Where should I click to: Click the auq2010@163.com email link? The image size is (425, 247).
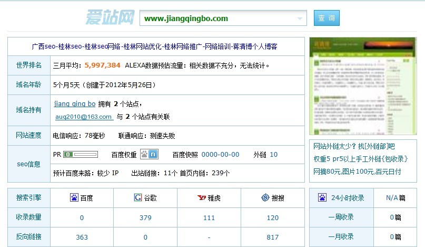(84, 117)
